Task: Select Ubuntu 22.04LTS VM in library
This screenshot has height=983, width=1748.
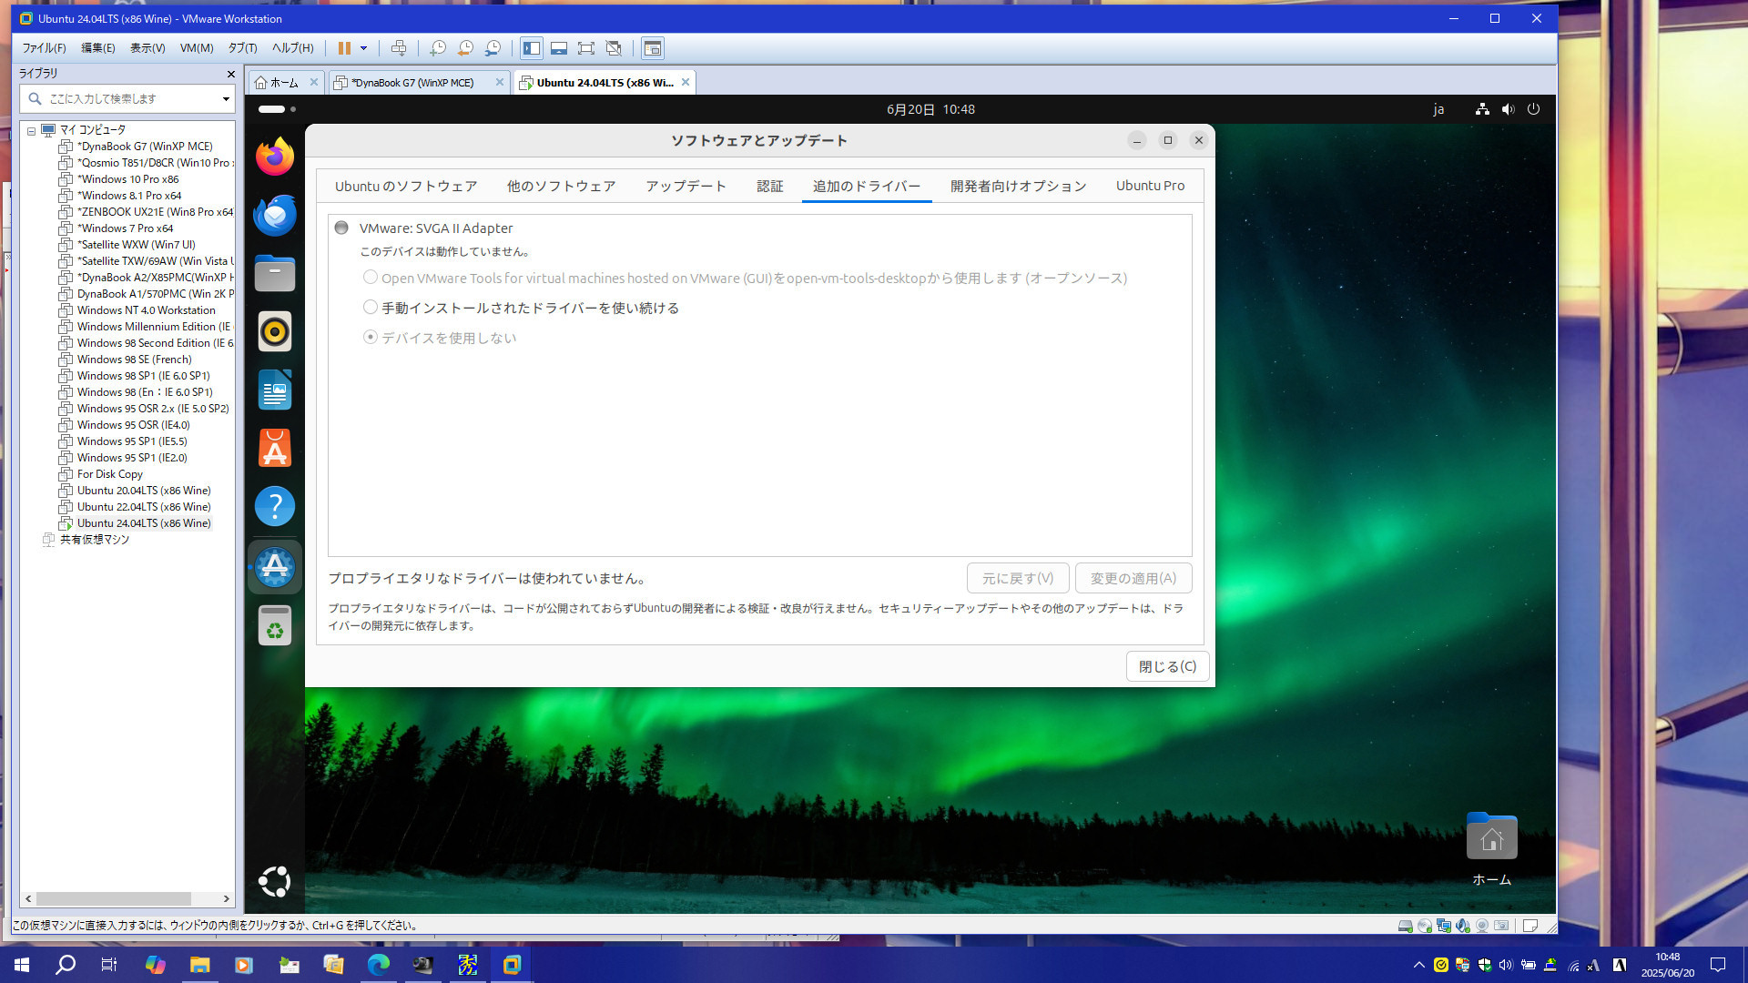Action: [144, 507]
